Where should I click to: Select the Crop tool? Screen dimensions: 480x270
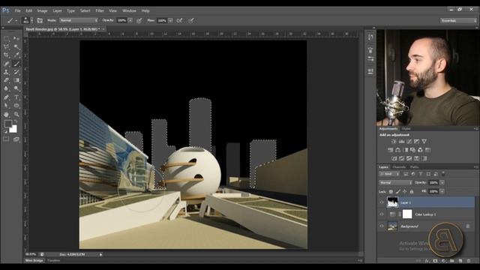pyautogui.click(x=6, y=55)
